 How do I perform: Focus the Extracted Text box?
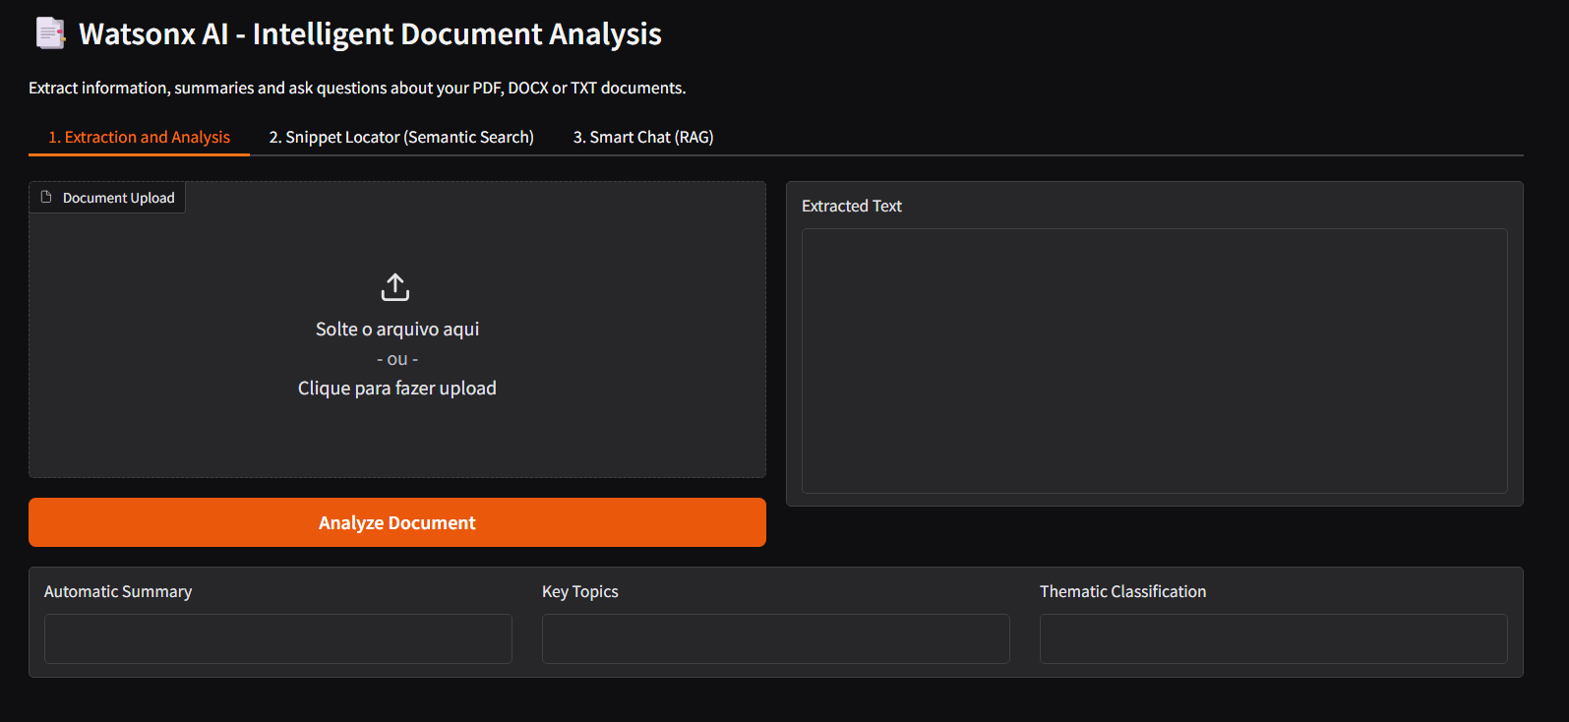(1155, 361)
